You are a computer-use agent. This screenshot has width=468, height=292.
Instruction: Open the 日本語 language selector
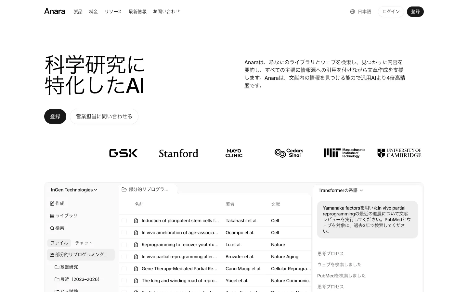coord(361,12)
